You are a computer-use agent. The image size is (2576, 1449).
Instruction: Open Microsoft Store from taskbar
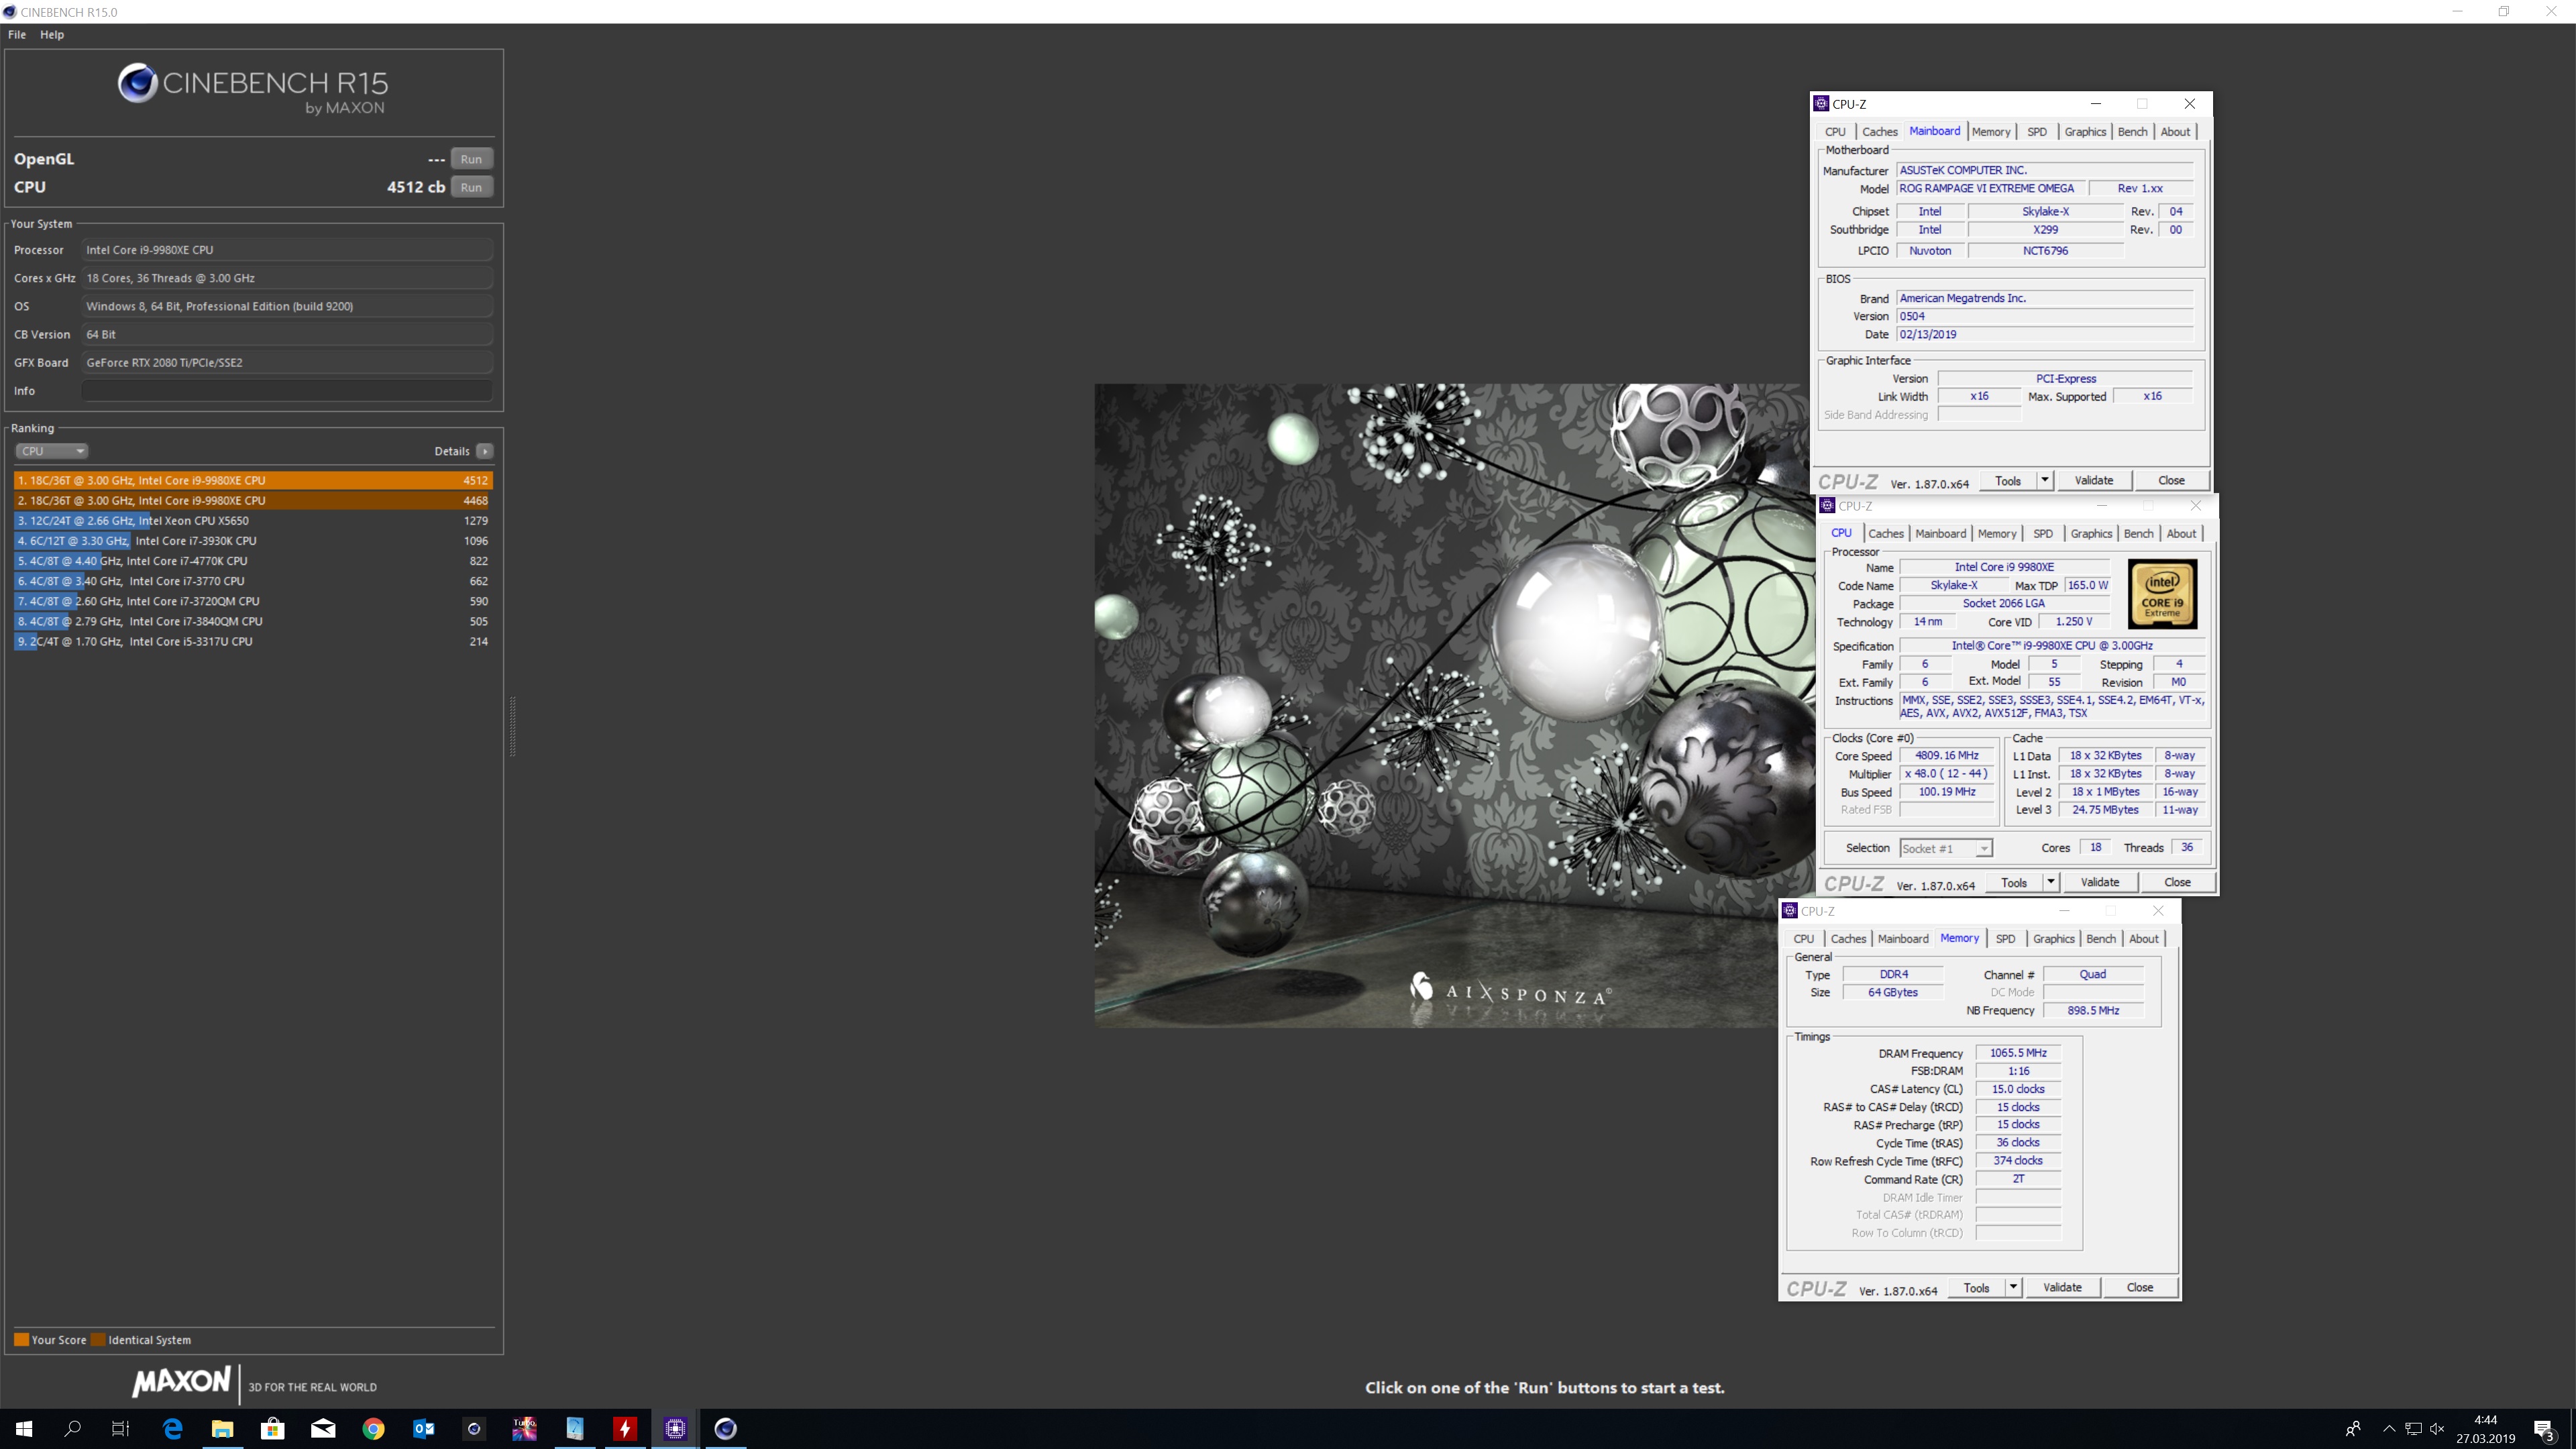pyautogui.click(x=272, y=1429)
